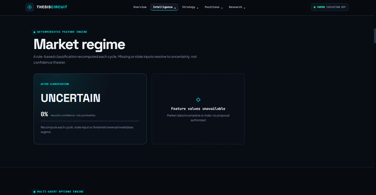Click the heuristic confidence not a probability note
376x195 pixels.
[73, 115]
